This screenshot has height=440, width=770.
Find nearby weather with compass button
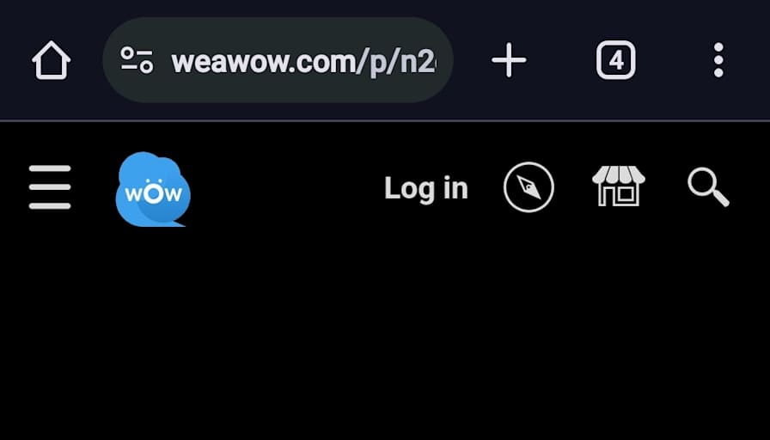529,187
